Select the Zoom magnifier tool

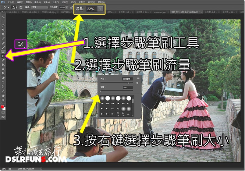click(x=3, y=100)
